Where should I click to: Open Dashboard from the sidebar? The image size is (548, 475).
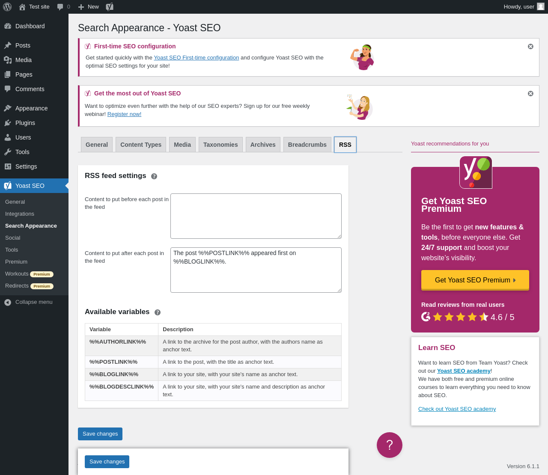pos(34,26)
